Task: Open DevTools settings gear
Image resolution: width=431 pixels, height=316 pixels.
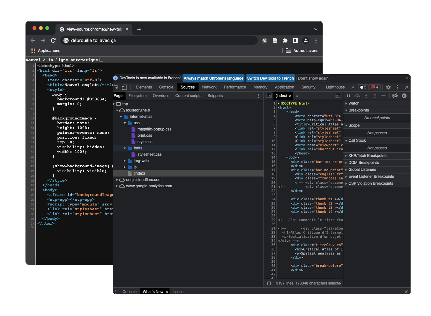Action: point(388,87)
